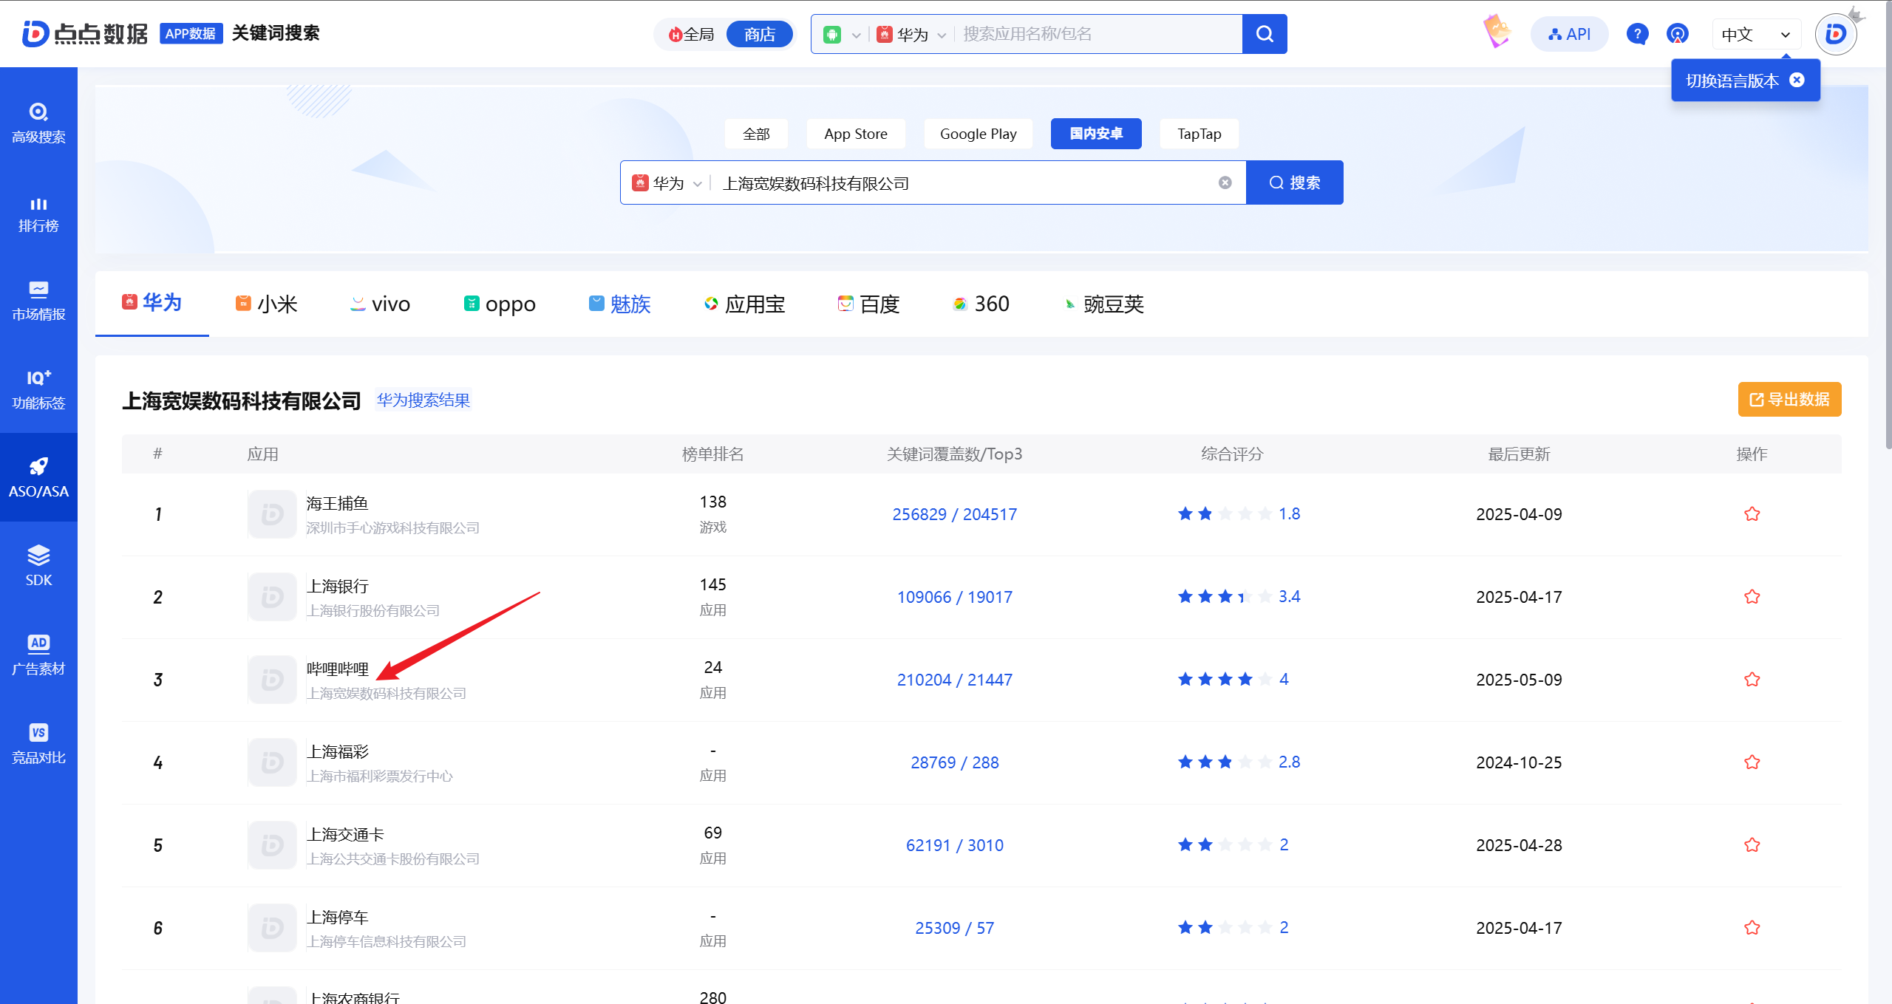
Task: Open the 华为 store dropdown in search box
Action: click(667, 183)
